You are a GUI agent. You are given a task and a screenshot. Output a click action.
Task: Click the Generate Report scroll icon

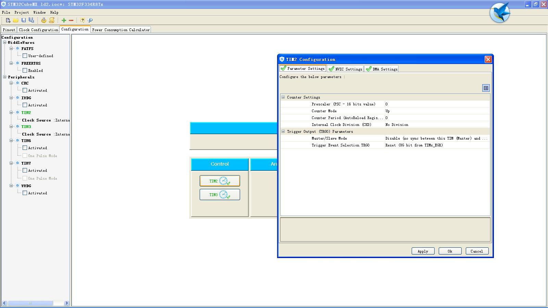click(52, 20)
